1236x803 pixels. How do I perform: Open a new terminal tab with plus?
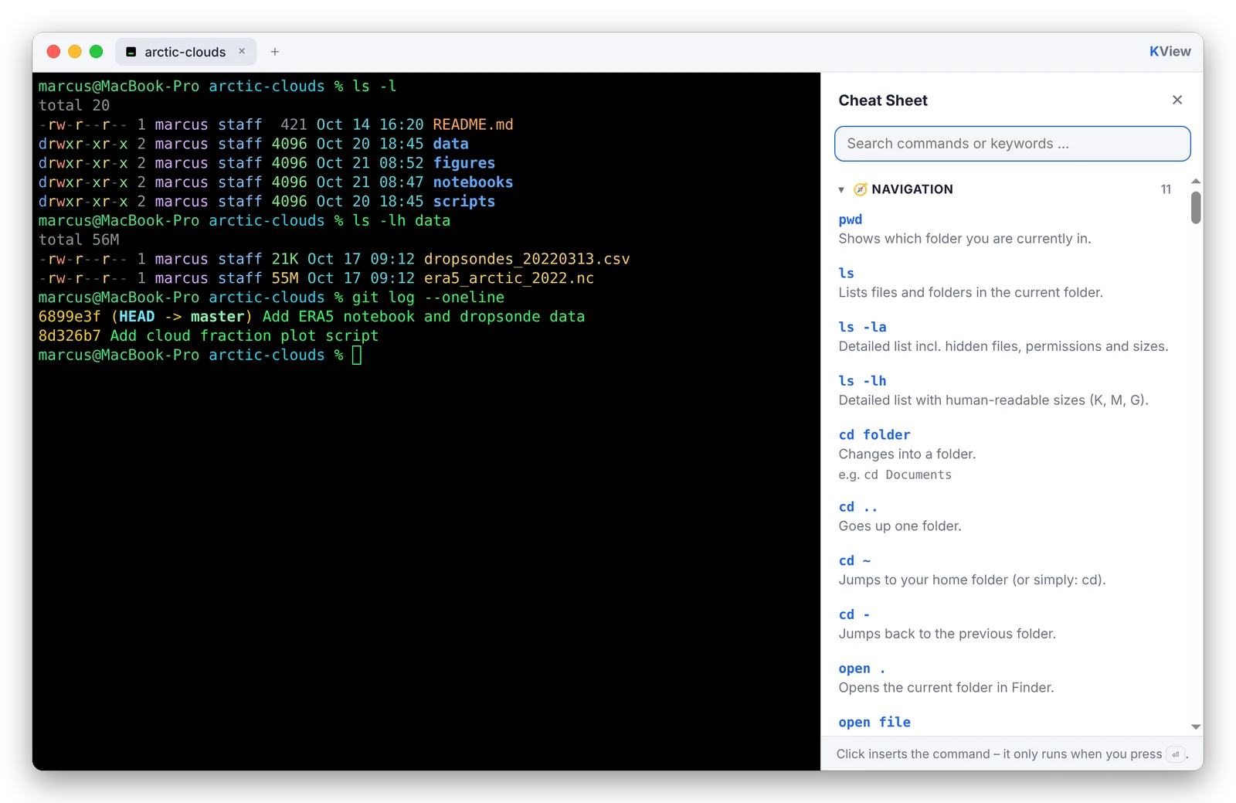(x=275, y=52)
